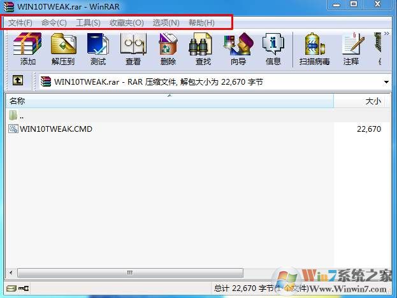
Task: Click the WinRAR title bar app icon
Action: [9, 6]
